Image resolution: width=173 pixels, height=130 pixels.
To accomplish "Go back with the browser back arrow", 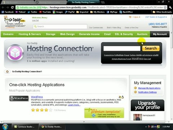I will [3, 8].
